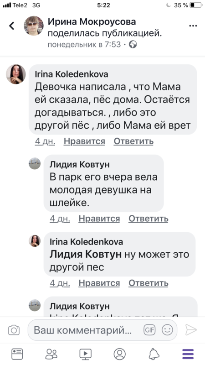Open the Watch video tab icon
This screenshot has height=365, width=205.
coord(86,354)
